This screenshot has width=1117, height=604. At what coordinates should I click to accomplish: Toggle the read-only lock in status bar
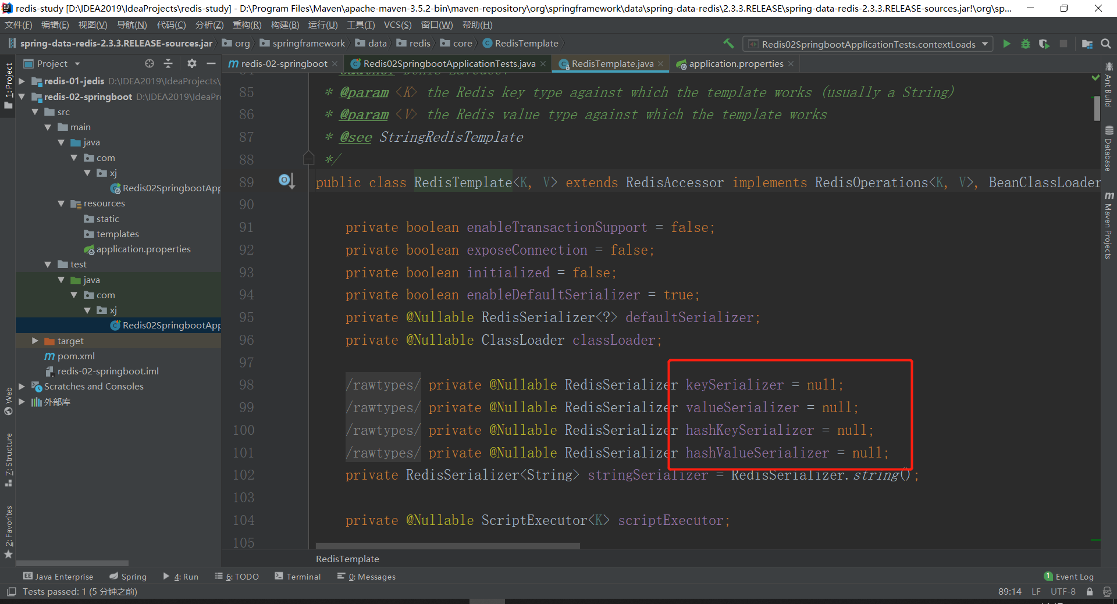click(x=1090, y=592)
